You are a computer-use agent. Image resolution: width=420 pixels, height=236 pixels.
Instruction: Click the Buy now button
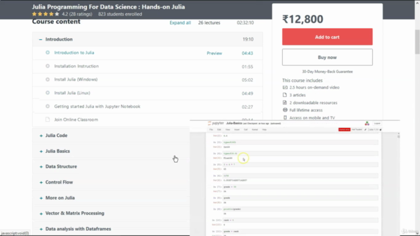pos(327,57)
